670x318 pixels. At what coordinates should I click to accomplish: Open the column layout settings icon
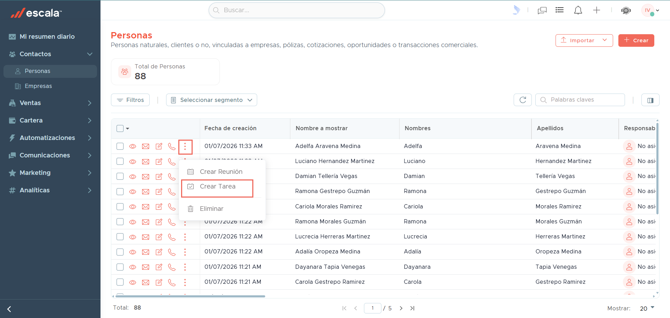click(x=650, y=100)
